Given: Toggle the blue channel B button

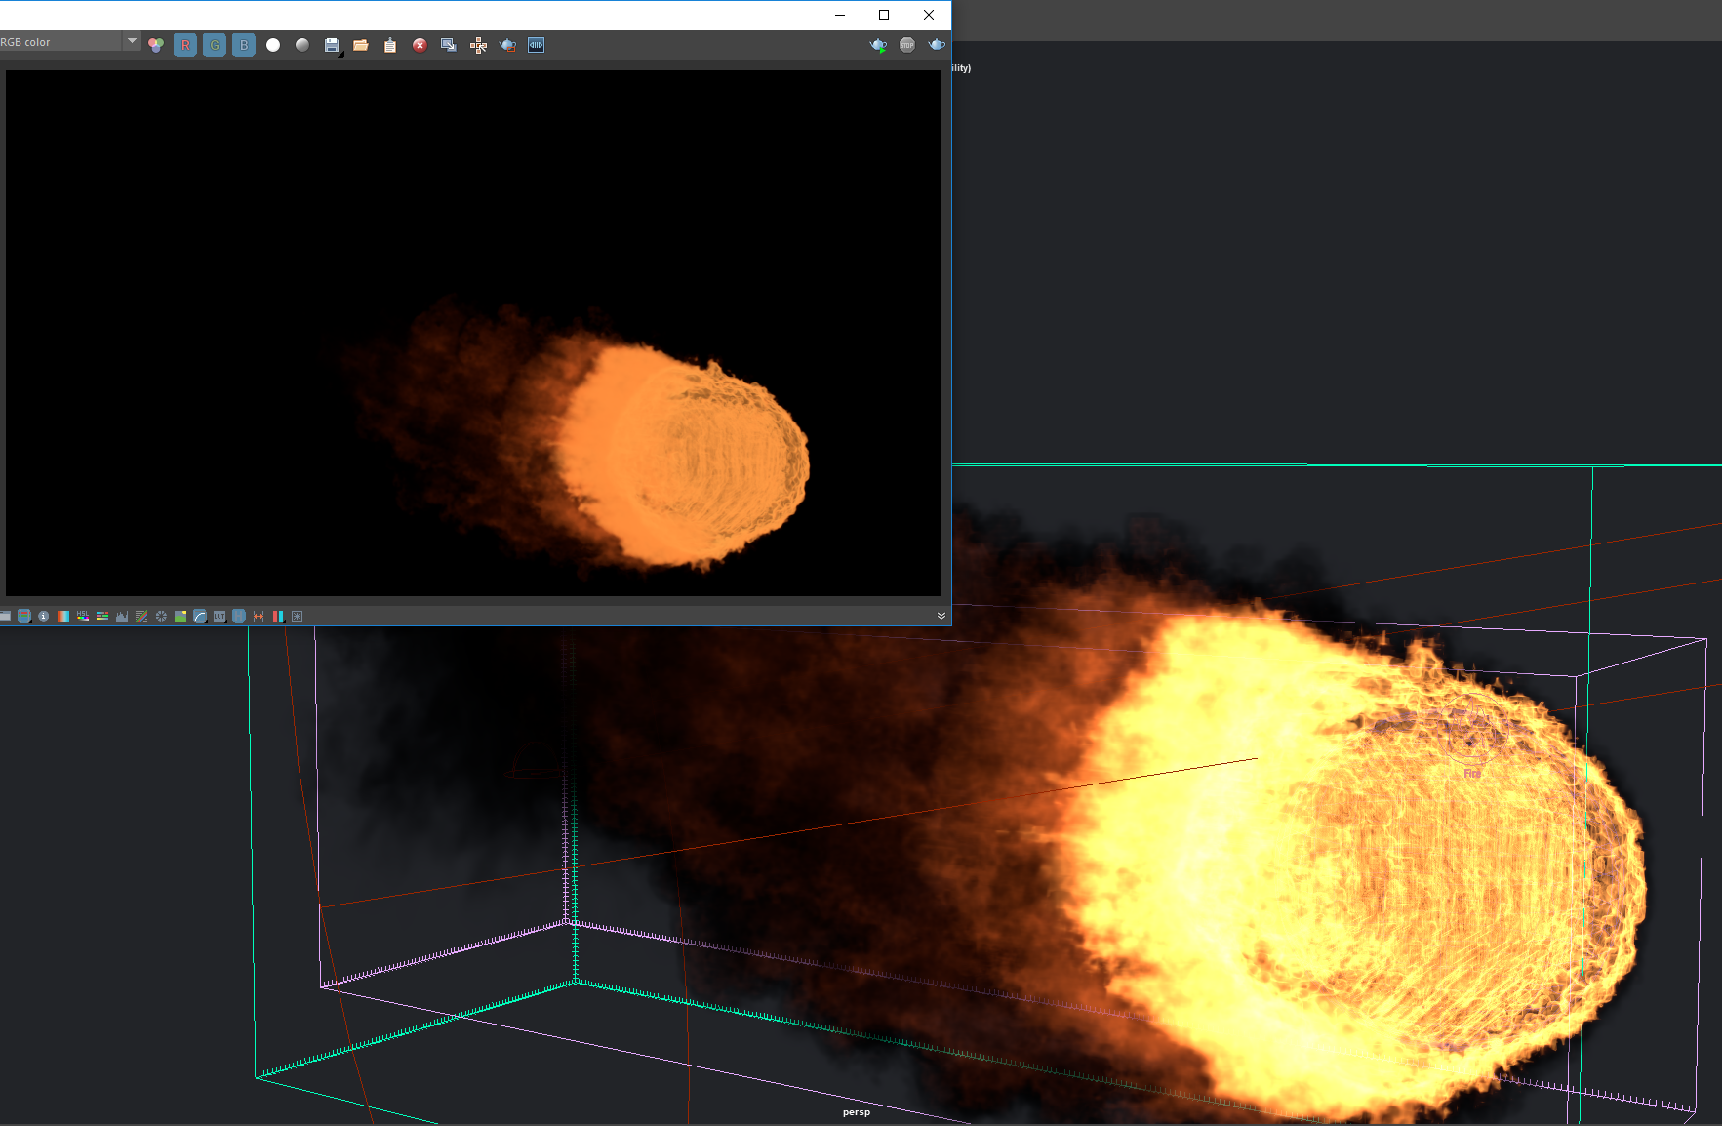Looking at the screenshot, I should coord(244,45).
